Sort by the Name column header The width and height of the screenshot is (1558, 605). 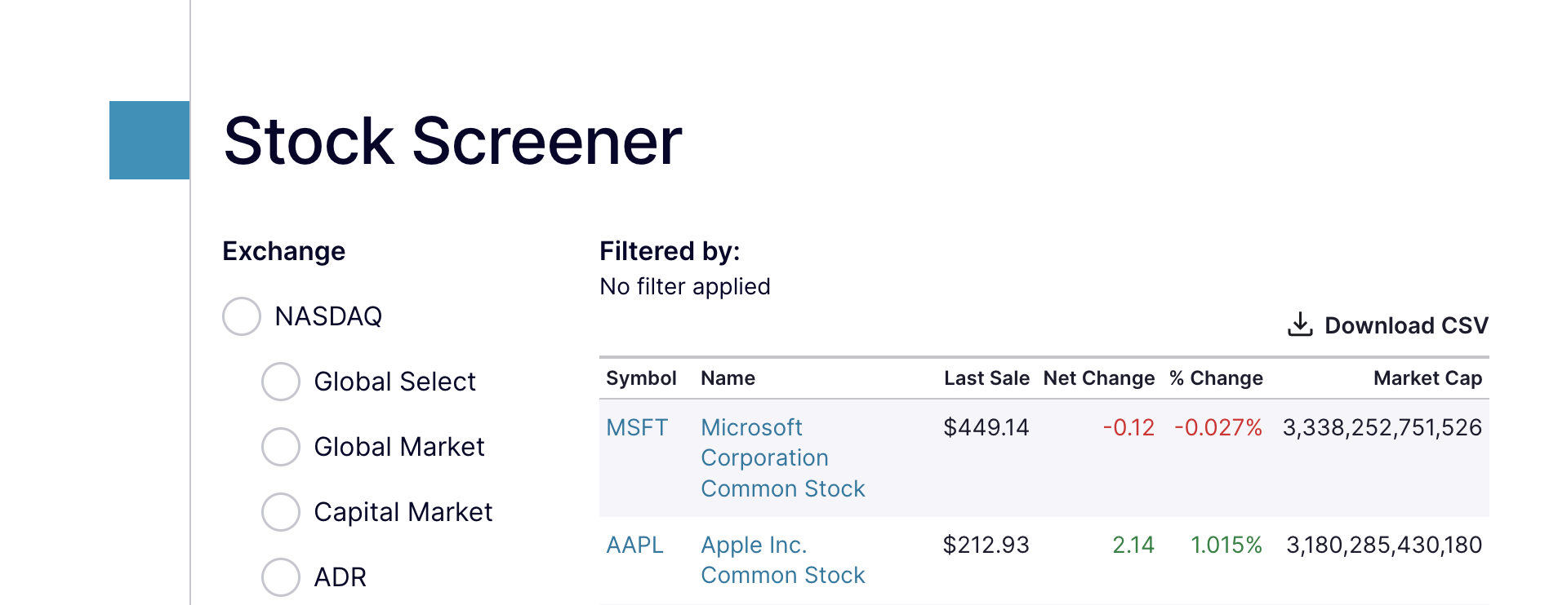tap(728, 378)
